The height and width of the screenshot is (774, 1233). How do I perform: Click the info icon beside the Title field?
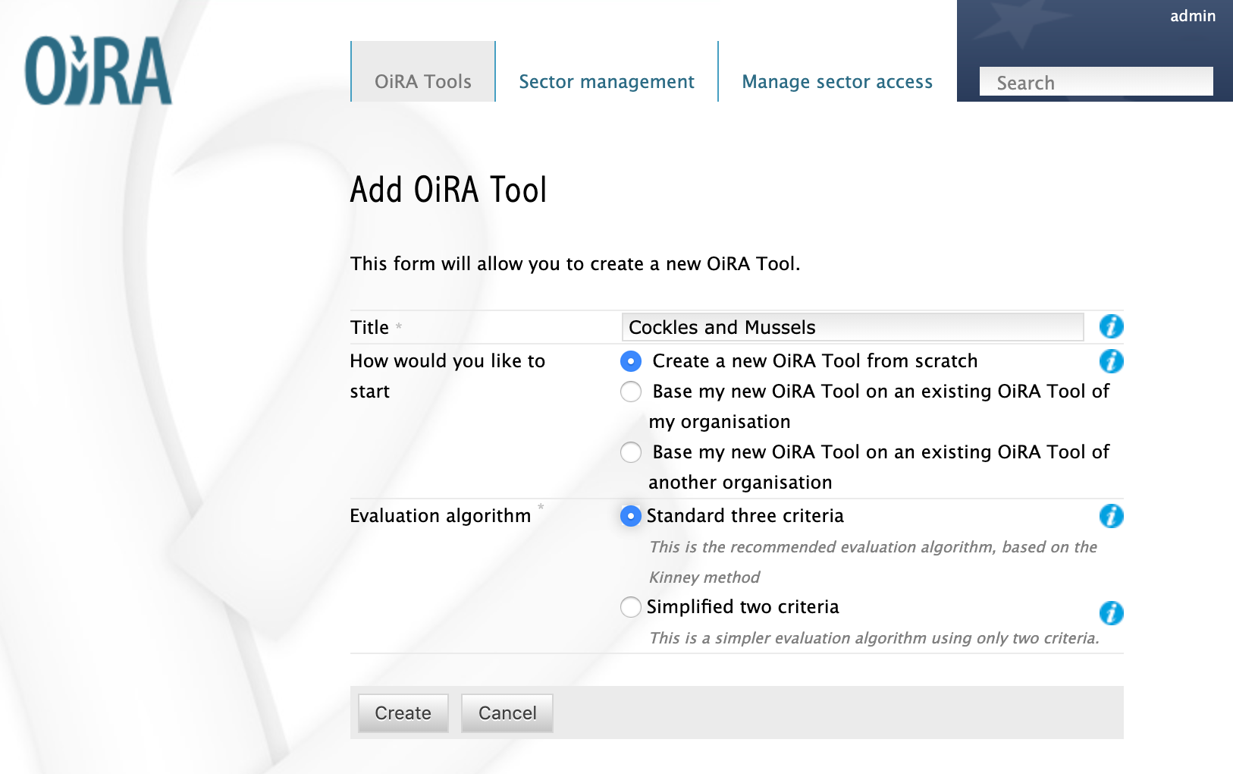1111,327
